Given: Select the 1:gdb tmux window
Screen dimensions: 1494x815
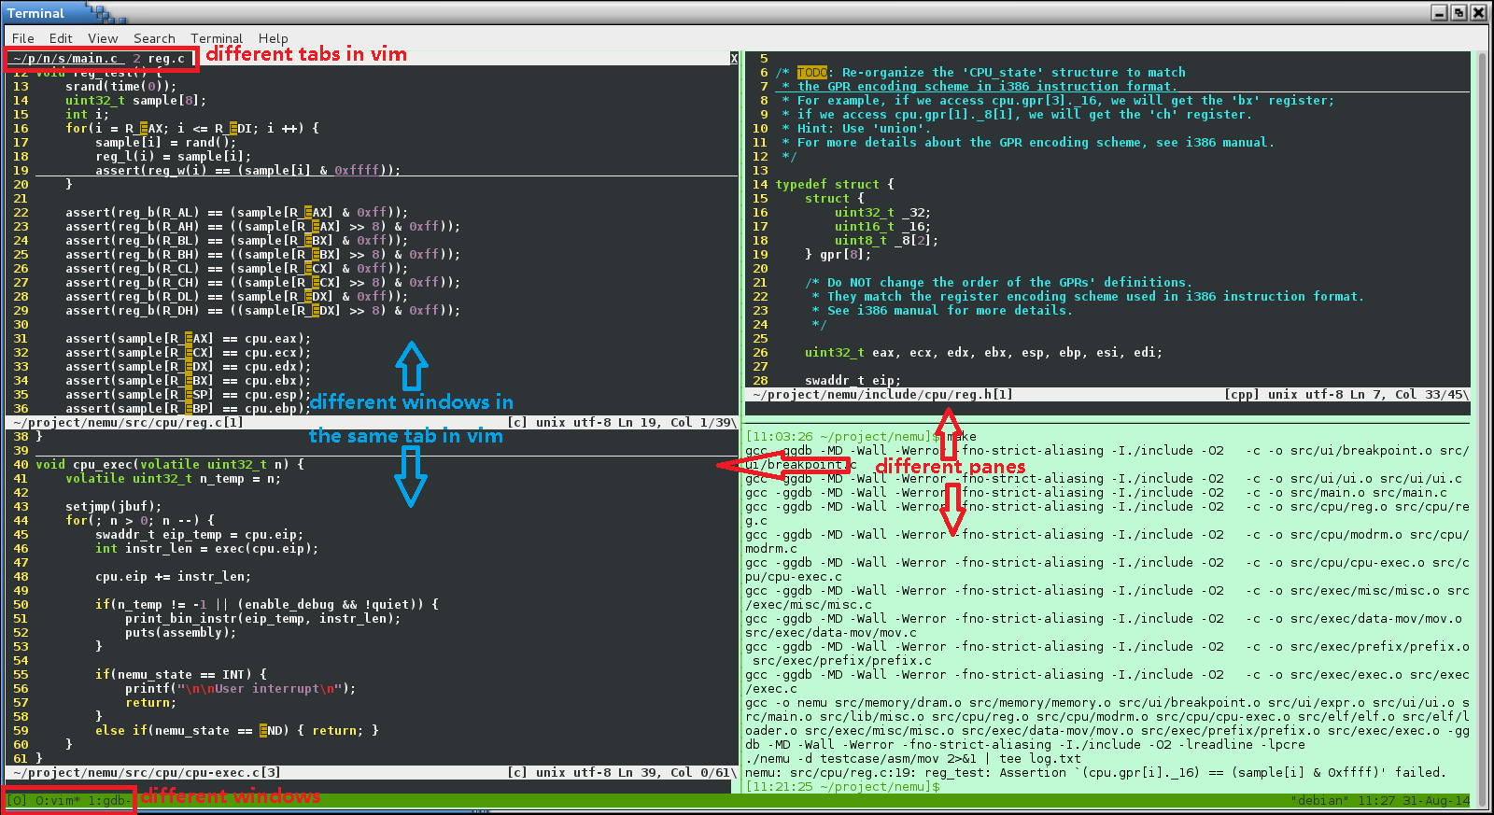Looking at the screenshot, I should [x=106, y=801].
